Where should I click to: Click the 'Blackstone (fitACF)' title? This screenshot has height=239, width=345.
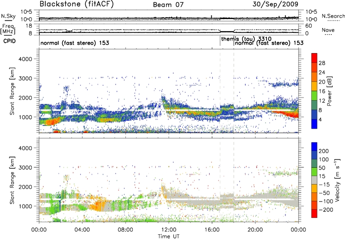pos(77,4)
